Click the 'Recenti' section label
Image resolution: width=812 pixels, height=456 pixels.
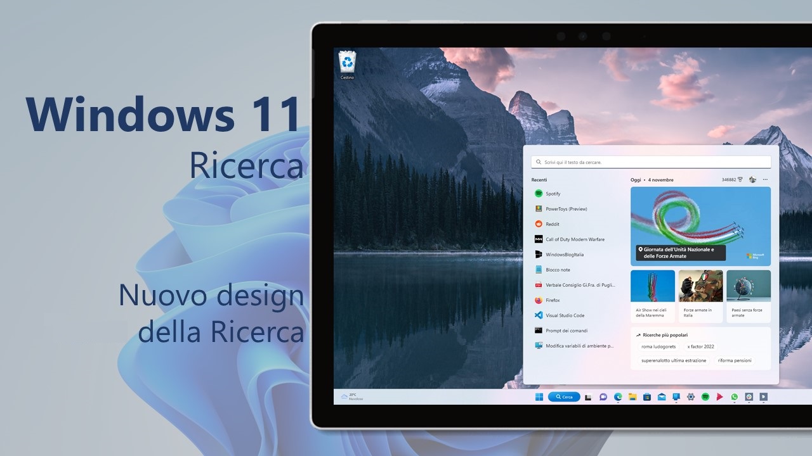(539, 180)
